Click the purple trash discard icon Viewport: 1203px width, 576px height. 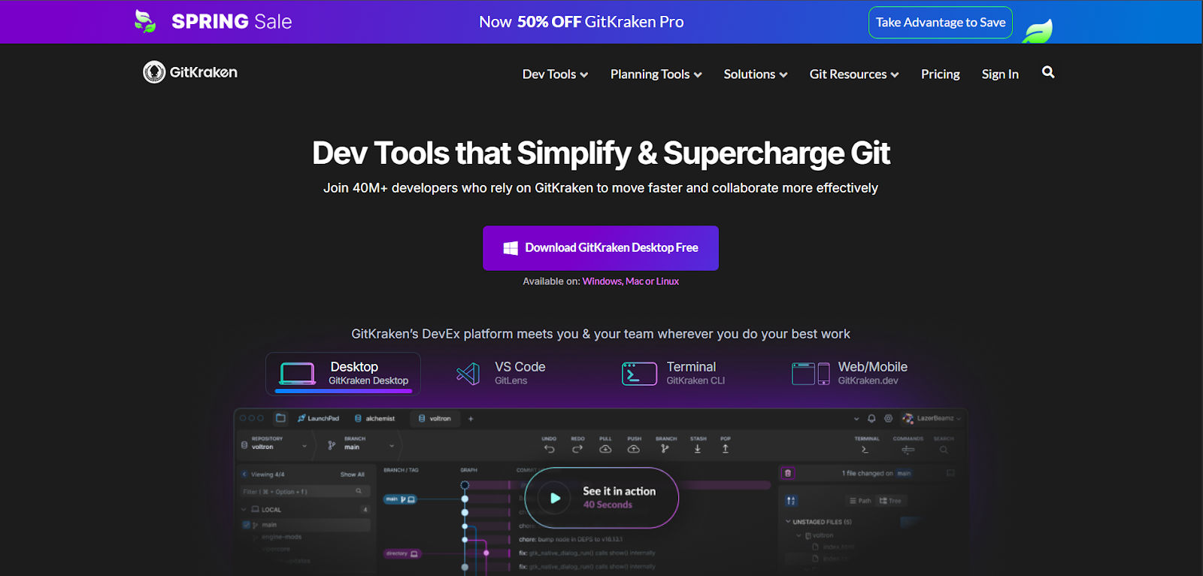coord(788,473)
